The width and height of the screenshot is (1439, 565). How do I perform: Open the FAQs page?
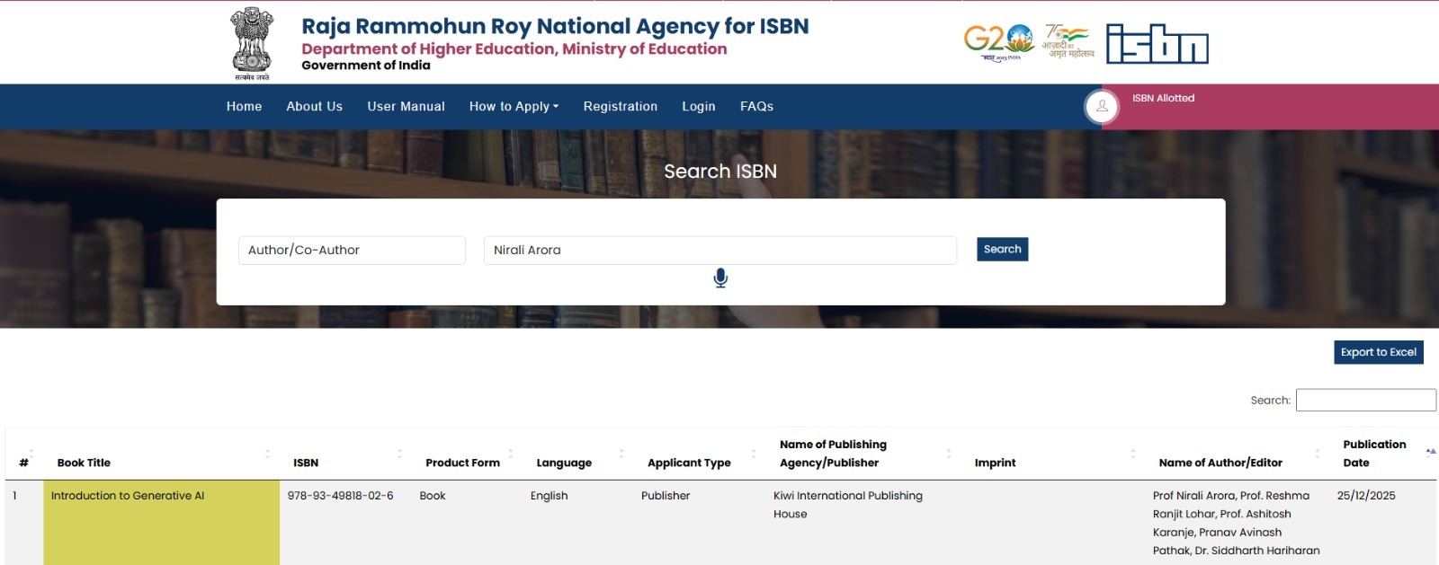tap(756, 107)
